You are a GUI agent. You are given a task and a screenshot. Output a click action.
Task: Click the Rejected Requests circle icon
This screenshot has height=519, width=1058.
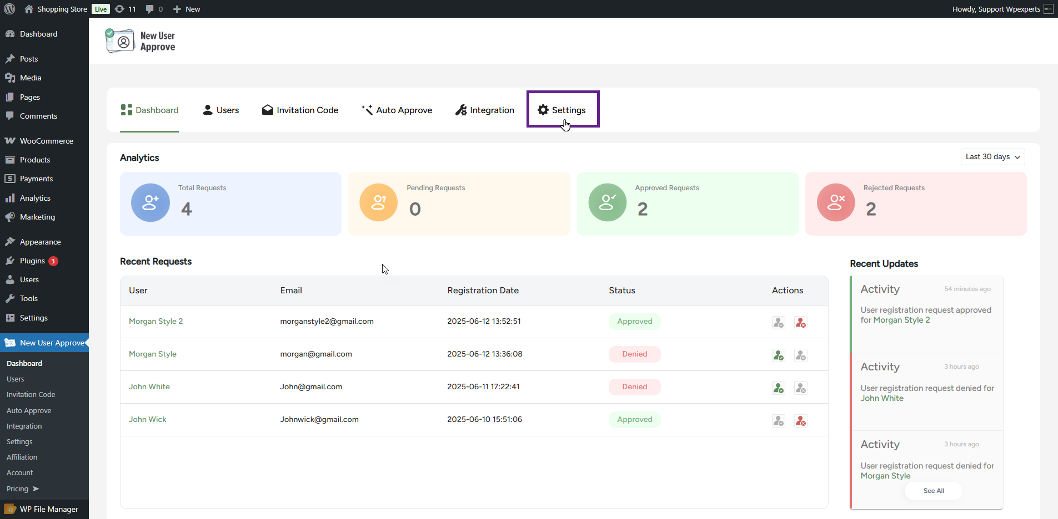tap(836, 203)
